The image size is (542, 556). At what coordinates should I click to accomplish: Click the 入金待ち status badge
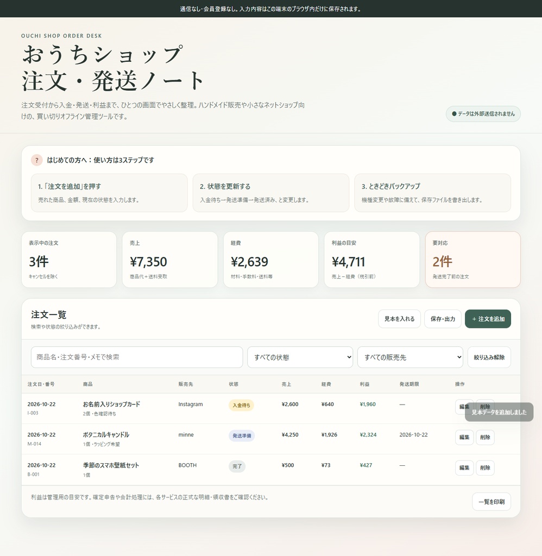(241, 405)
